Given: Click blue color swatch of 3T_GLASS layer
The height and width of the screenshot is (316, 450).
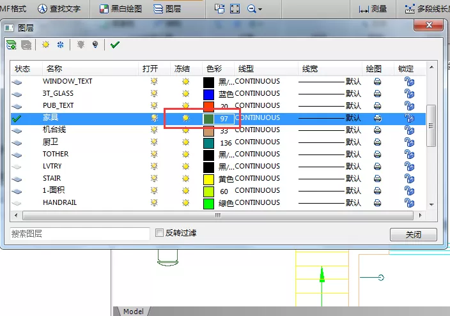Looking at the screenshot, I should (208, 94).
